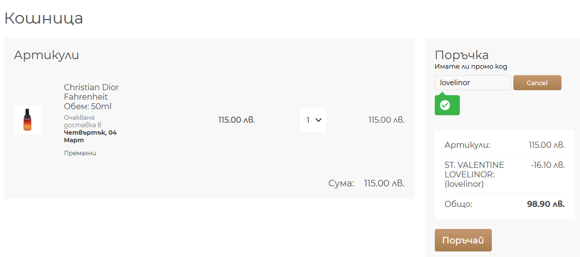The height and width of the screenshot is (257, 580).
Task: Click the Четвъртък, 04 Март delivery date
Action: [90, 136]
